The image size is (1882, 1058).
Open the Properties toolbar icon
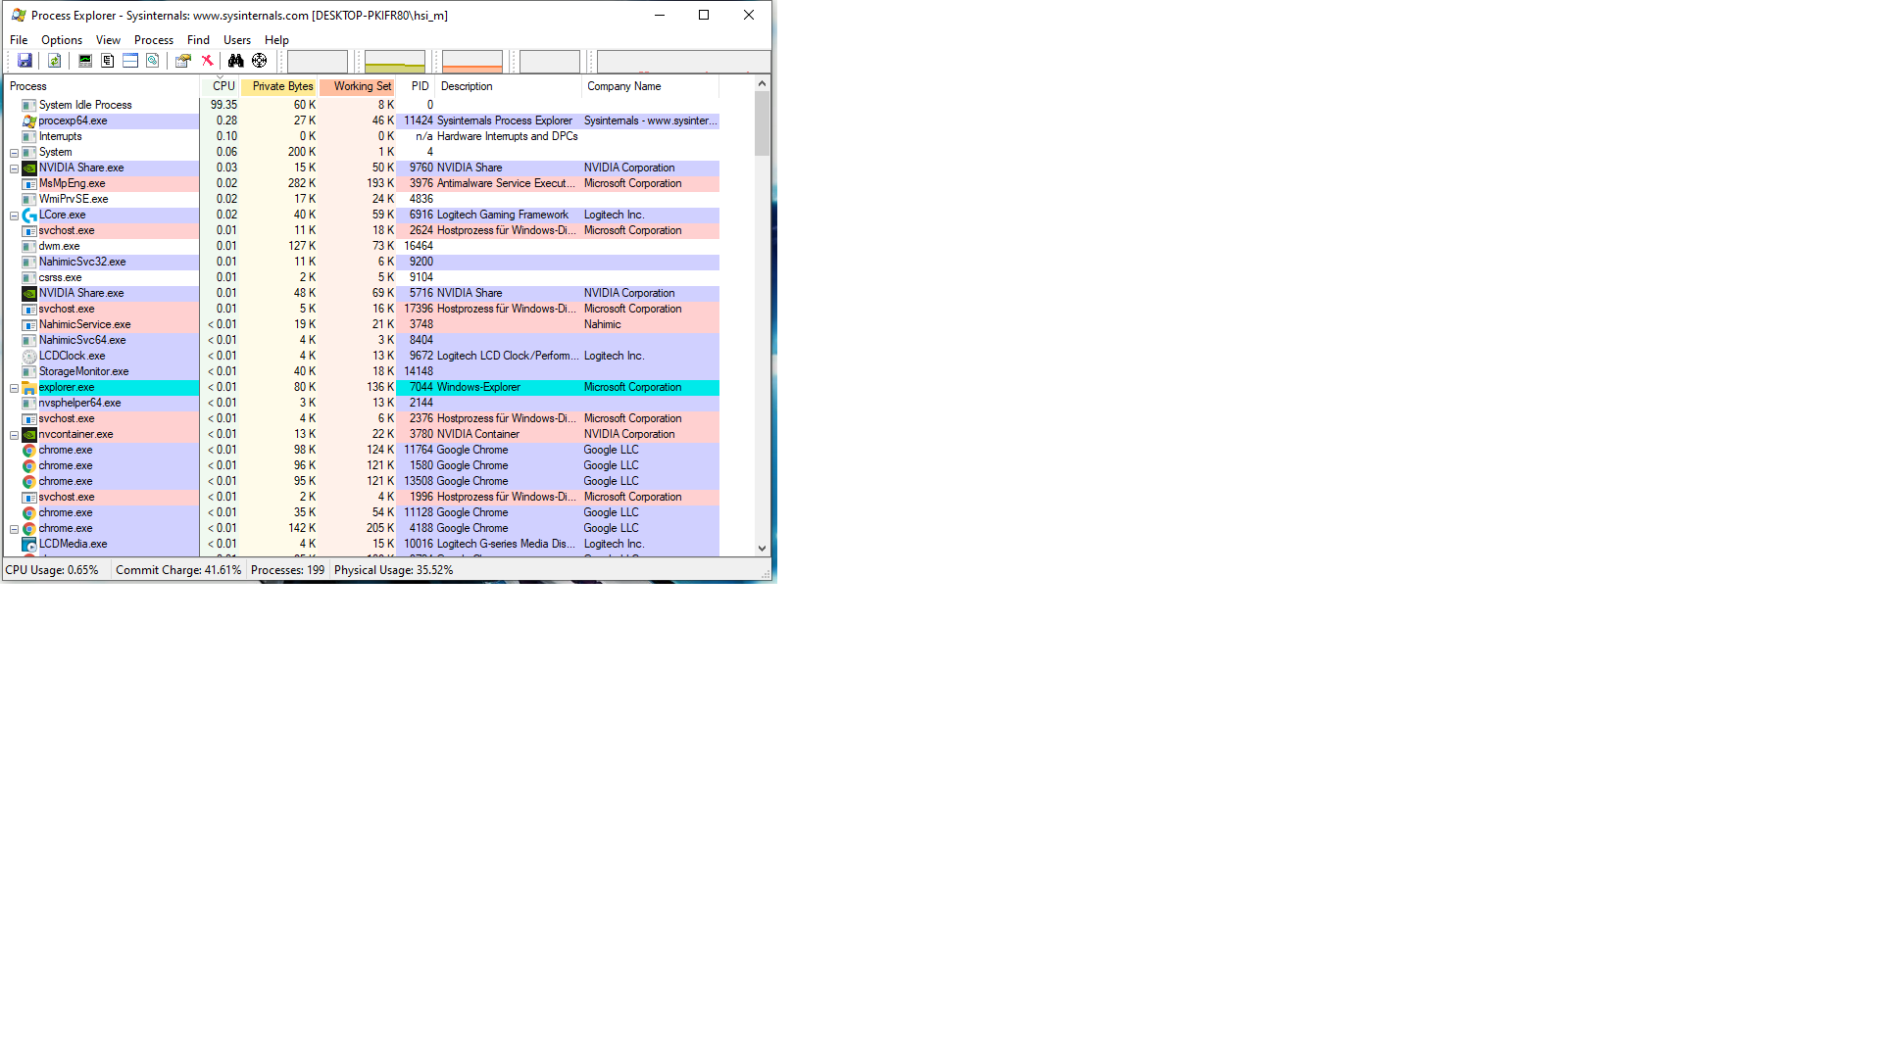pos(182,61)
